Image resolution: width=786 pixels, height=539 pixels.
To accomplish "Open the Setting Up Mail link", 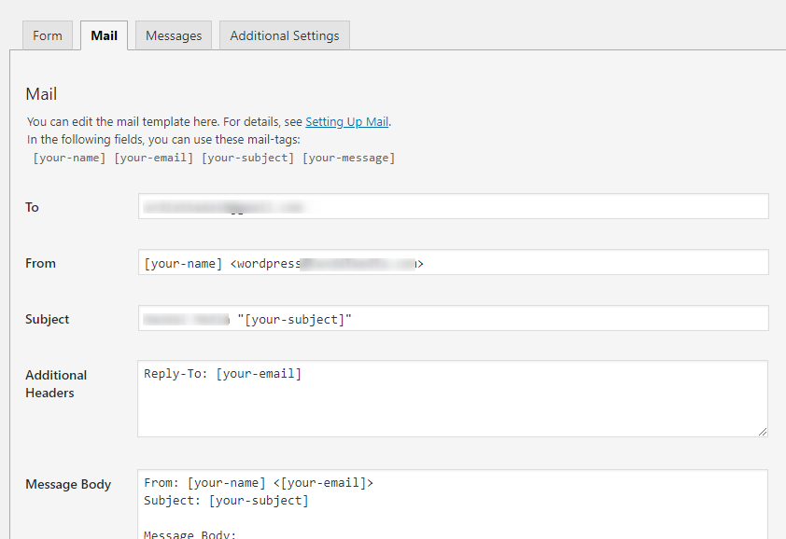I will (x=346, y=121).
